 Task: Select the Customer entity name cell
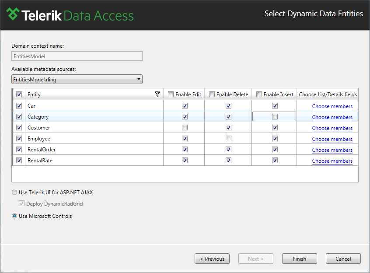point(94,128)
